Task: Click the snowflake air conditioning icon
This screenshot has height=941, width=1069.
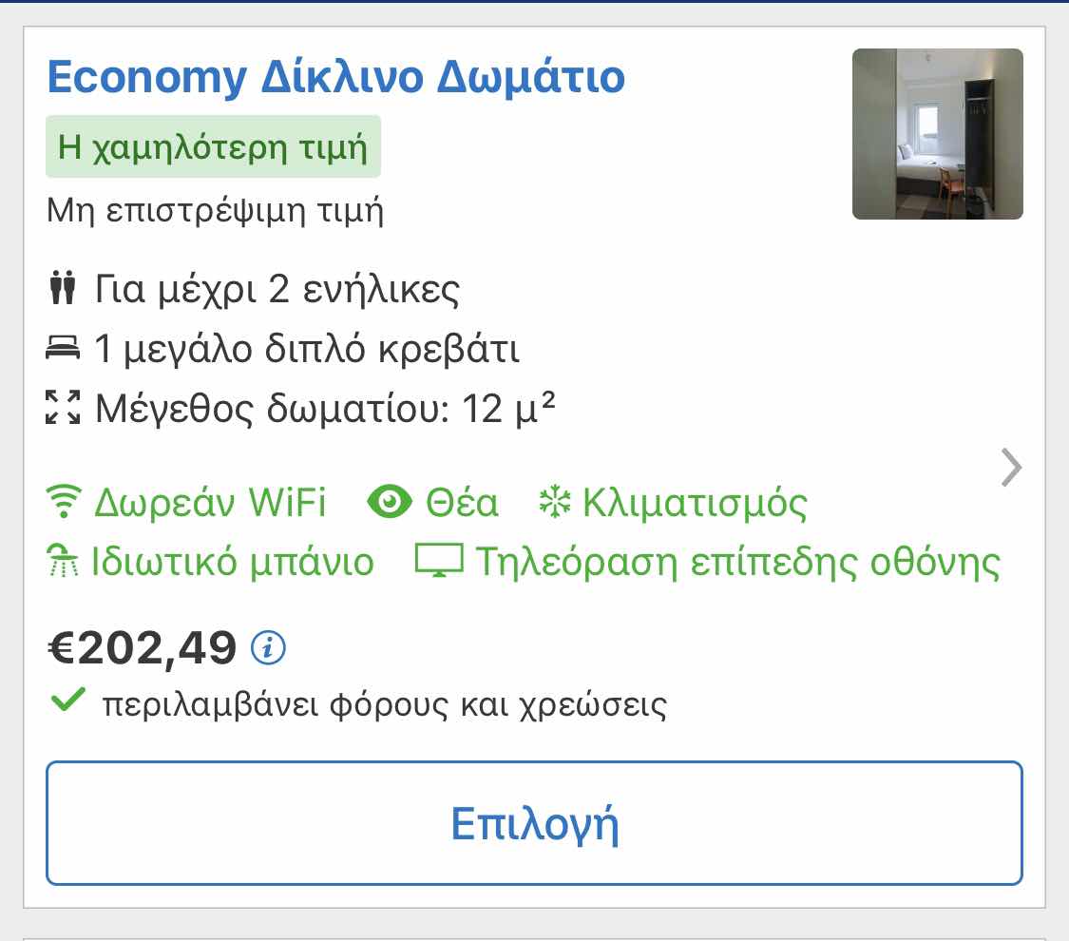Action: [554, 502]
